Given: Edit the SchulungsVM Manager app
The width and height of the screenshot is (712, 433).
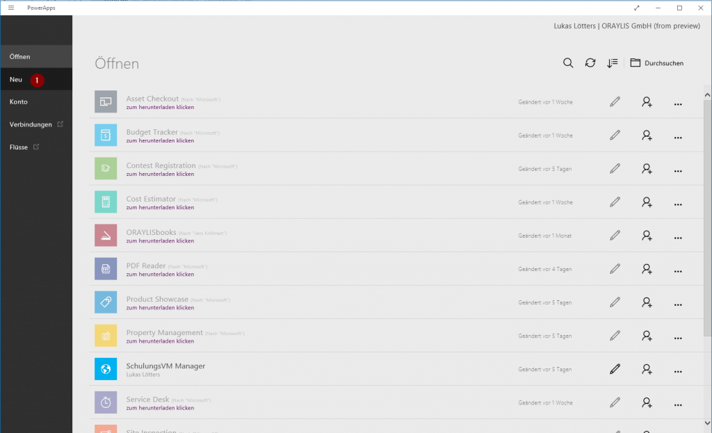Looking at the screenshot, I should pos(615,369).
